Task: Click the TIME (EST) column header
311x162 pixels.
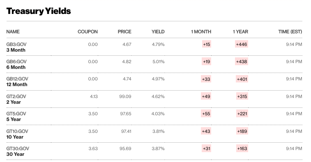Action: click(x=290, y=32)
